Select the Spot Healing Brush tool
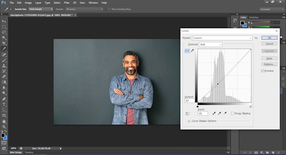 [x=4, y=55]
